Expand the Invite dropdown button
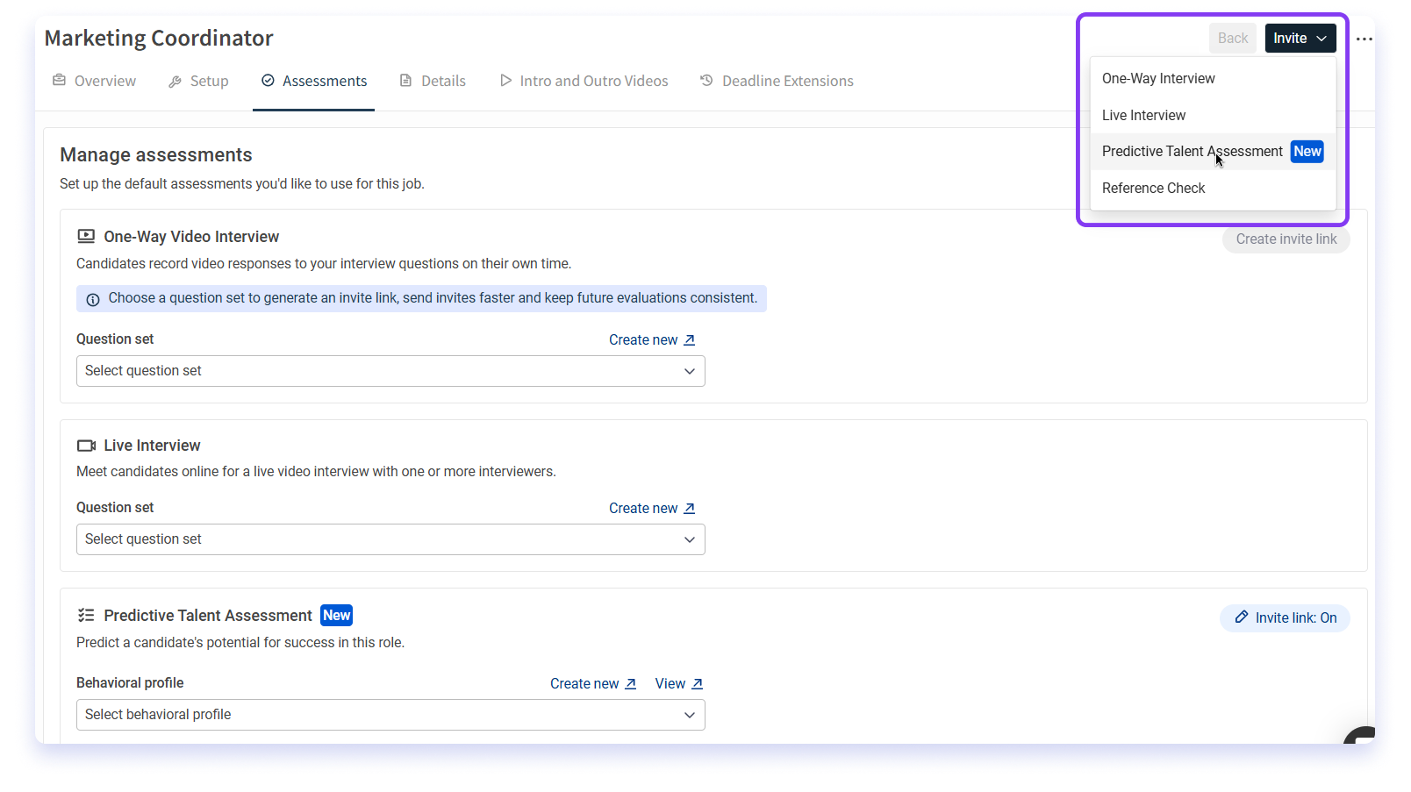 pos(1300,39)
